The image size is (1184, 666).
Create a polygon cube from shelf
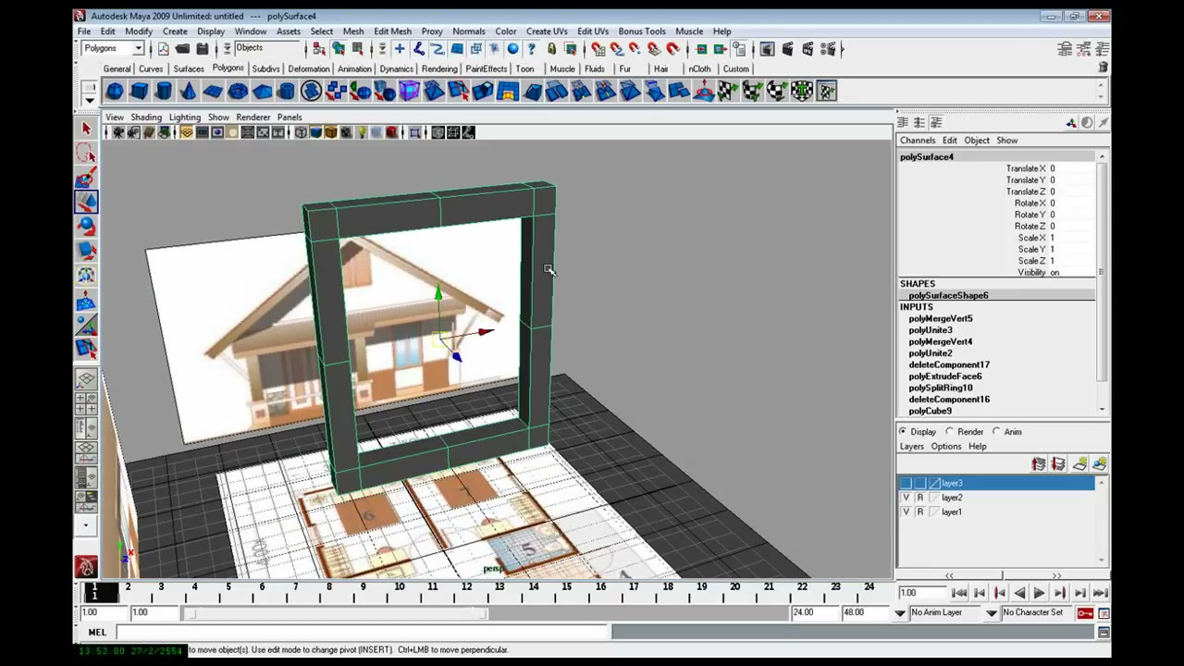(139, 91)
